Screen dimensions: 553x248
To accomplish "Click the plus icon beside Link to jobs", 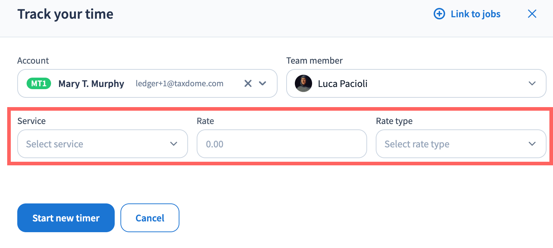I will [439, 14].
